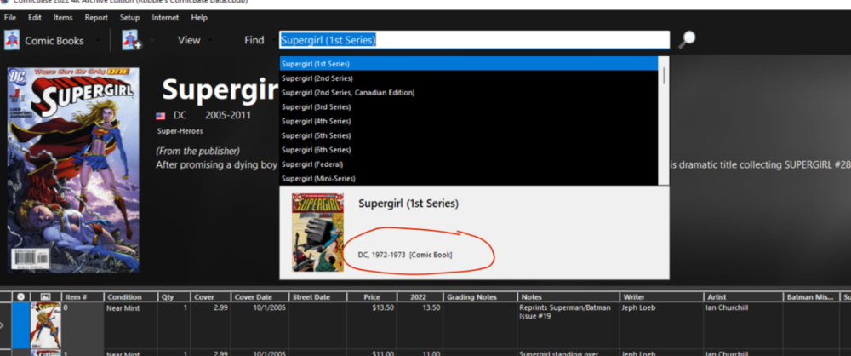Click the Supergirl 1st Series preview cover
This screenshot has height=356, width=851.
pyautogui.click(x=317, y=233)
